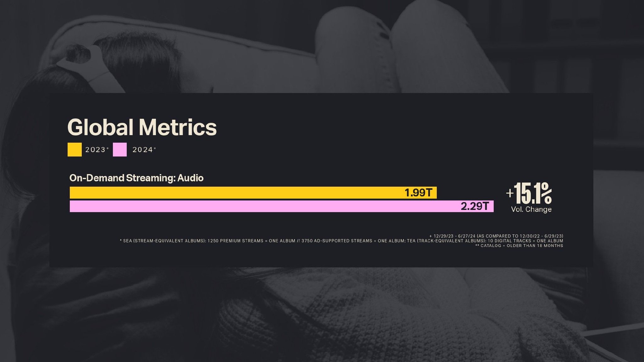Select the 2.29T value label
644x362 pixels.
[475, 206]
